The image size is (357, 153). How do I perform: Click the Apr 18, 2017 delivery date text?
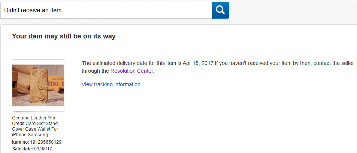pos(198,63)
